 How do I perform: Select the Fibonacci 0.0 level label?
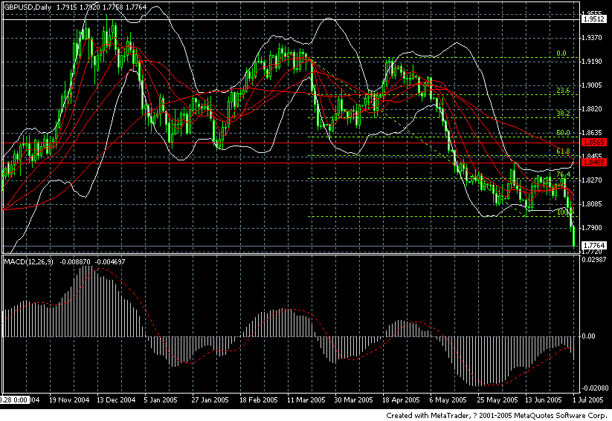click(561, 53)
